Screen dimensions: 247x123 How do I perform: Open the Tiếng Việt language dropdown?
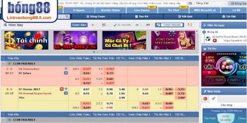tap(211, 3)
